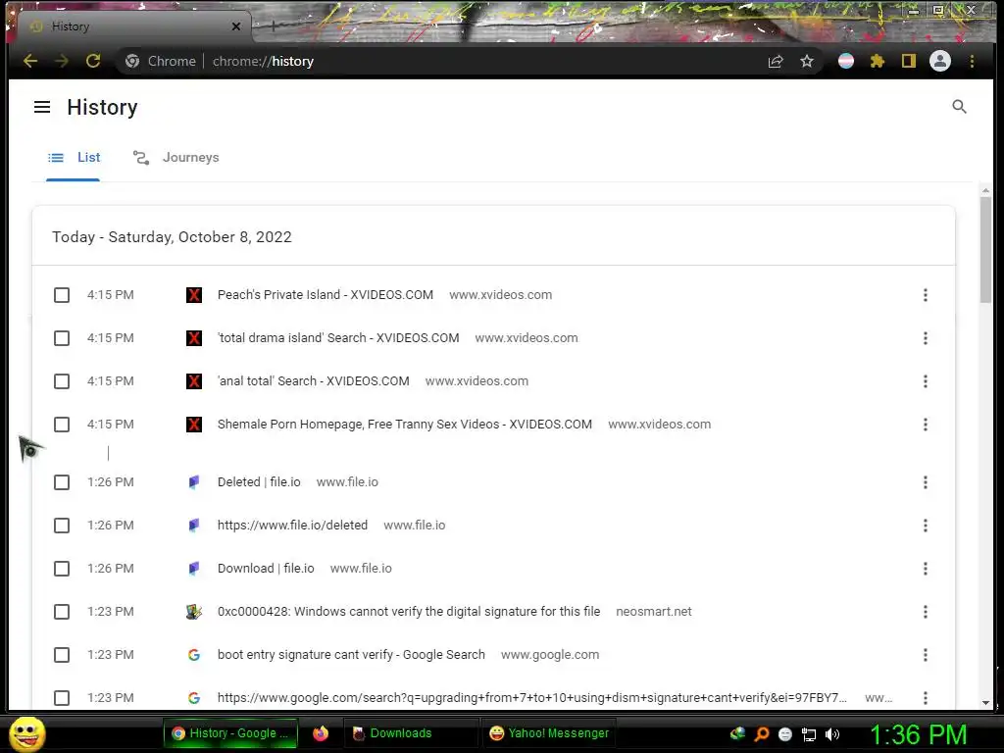Toggle the browser side panel icon
Viewport: 1004px width, 753px height.
point(909,62)
